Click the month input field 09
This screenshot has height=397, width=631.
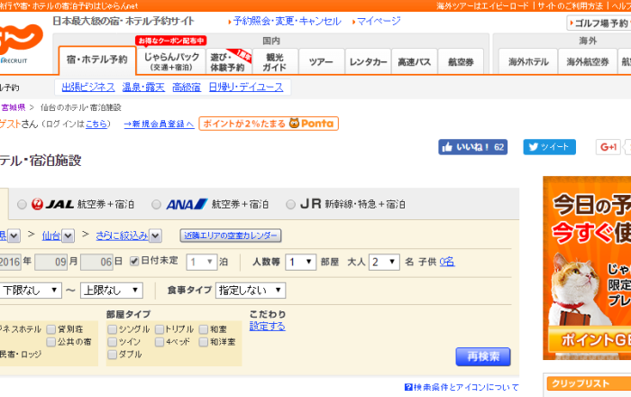click(51, 263)
